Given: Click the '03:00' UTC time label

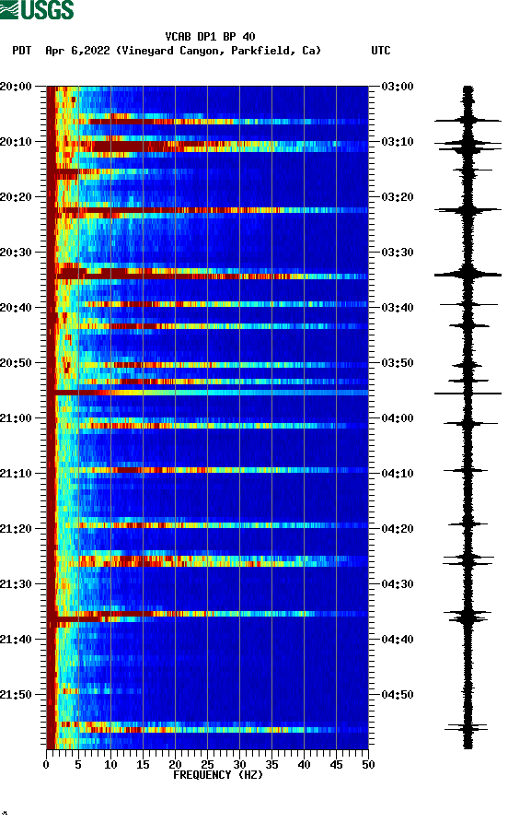Looking at the screenshot, I should [x=398, y=87].
